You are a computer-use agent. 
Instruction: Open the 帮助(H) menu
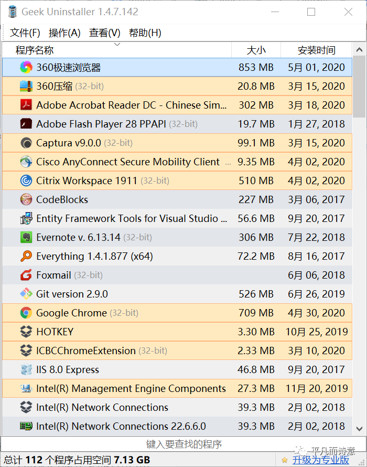(x=145, y=33)
